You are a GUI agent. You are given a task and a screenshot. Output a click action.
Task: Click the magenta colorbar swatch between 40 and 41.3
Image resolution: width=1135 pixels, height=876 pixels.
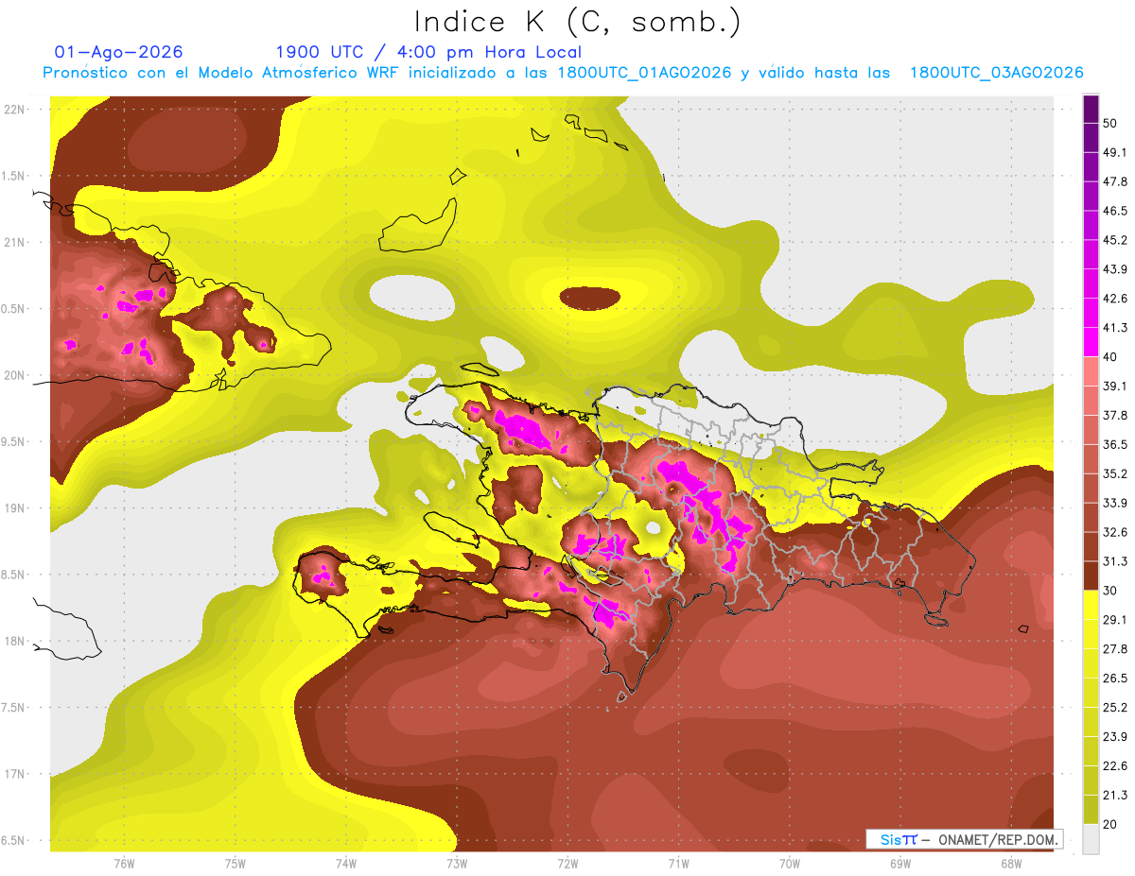[1091, 342]
